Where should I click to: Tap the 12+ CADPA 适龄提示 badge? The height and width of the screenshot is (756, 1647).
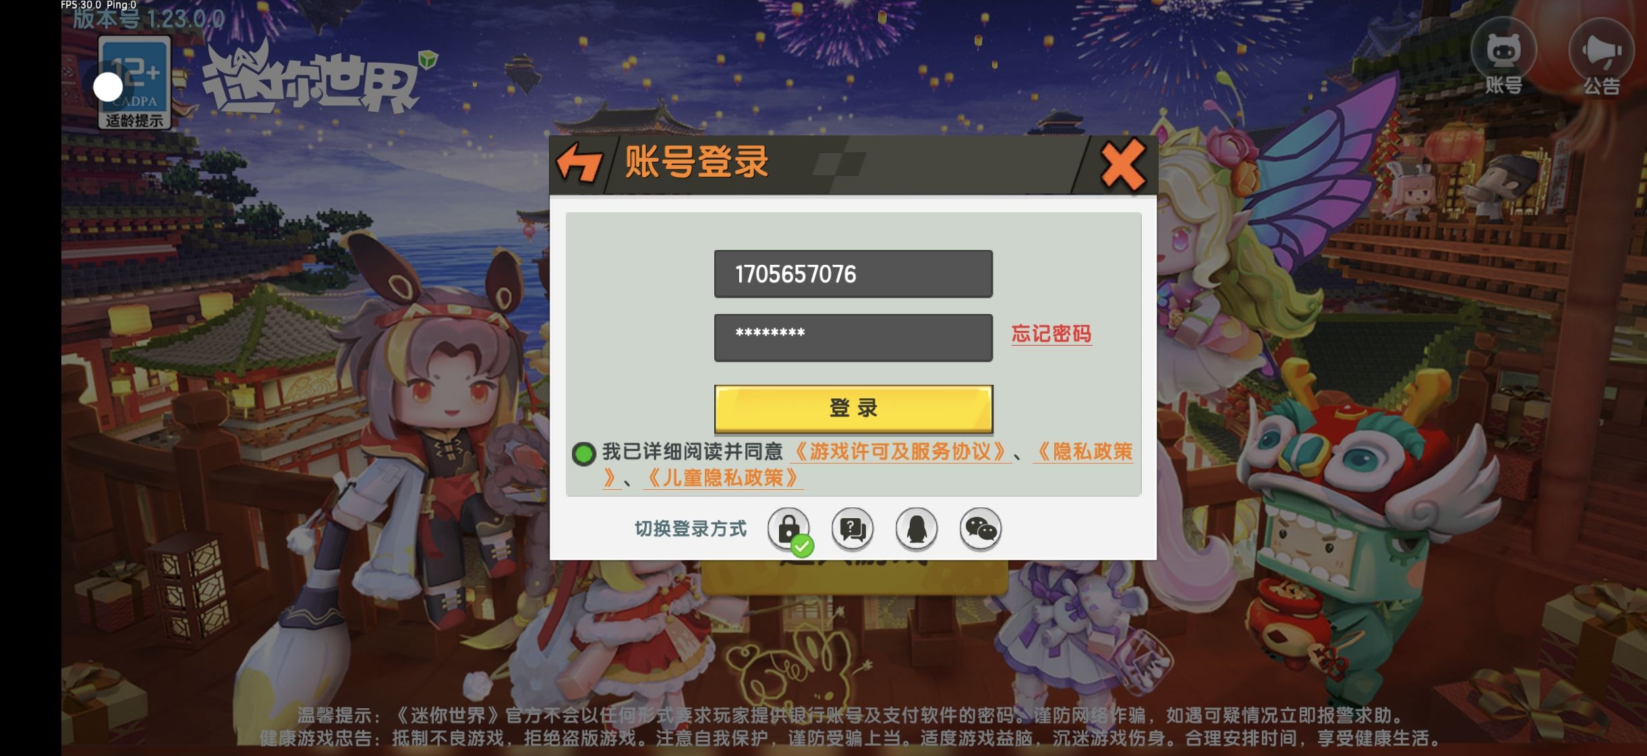134,83
